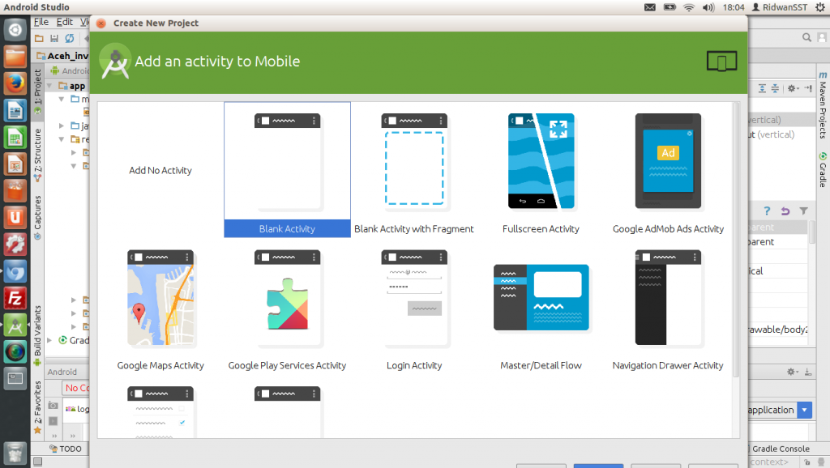Select the Blank Activity template

click(x=287, y=169)
